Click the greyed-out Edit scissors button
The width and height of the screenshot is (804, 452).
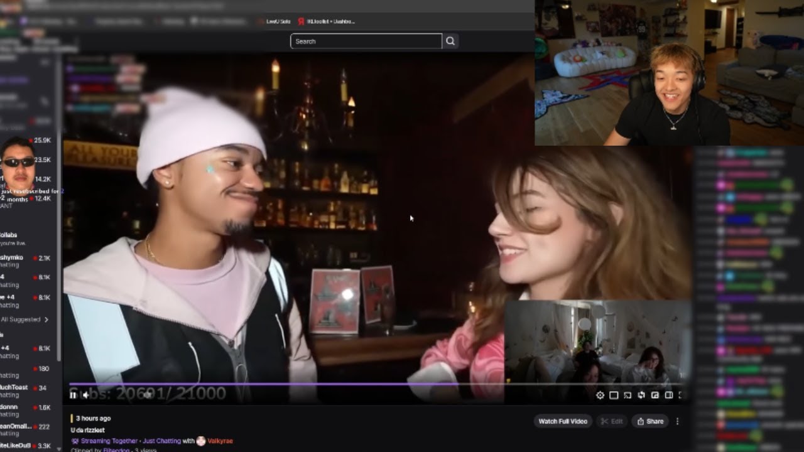pos(612,421)
